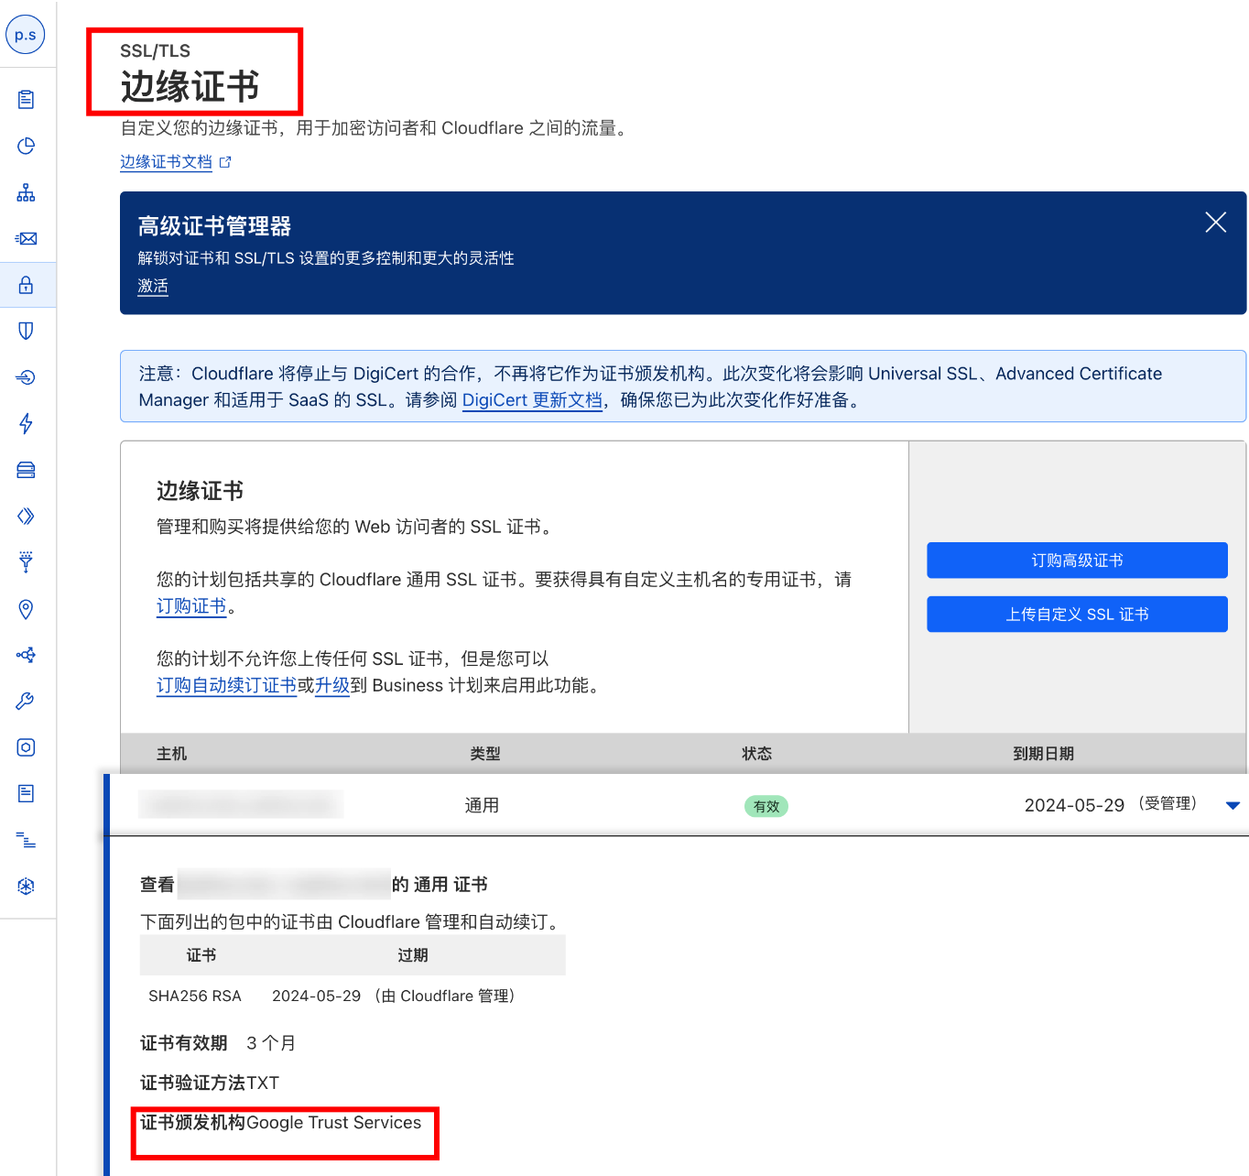
Task: Open the Overview clipboard icon
Action: (26, 100)
